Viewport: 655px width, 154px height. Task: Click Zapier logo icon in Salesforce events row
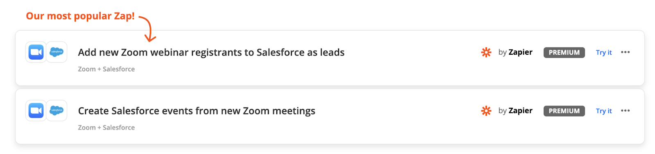[486, 111]
